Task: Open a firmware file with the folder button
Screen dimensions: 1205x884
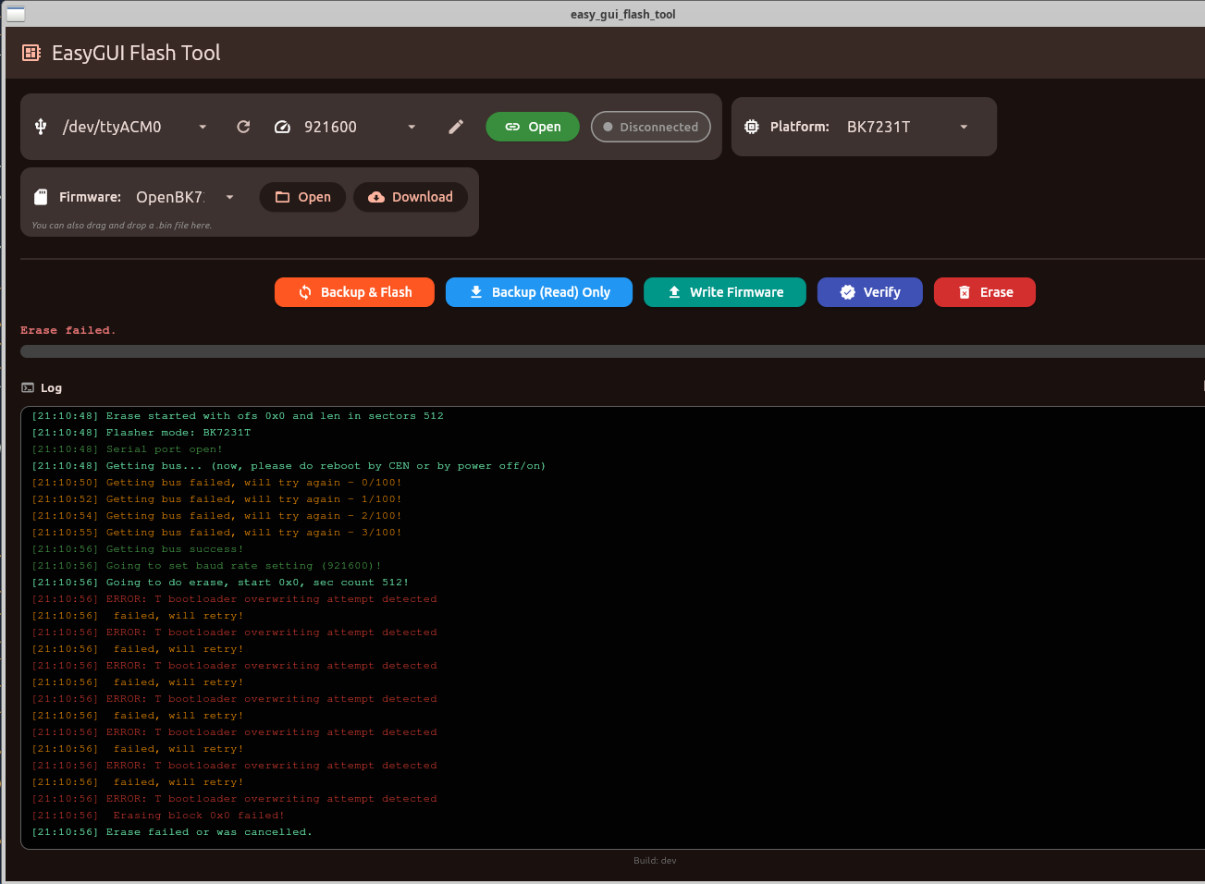Action: pos(302,197)
